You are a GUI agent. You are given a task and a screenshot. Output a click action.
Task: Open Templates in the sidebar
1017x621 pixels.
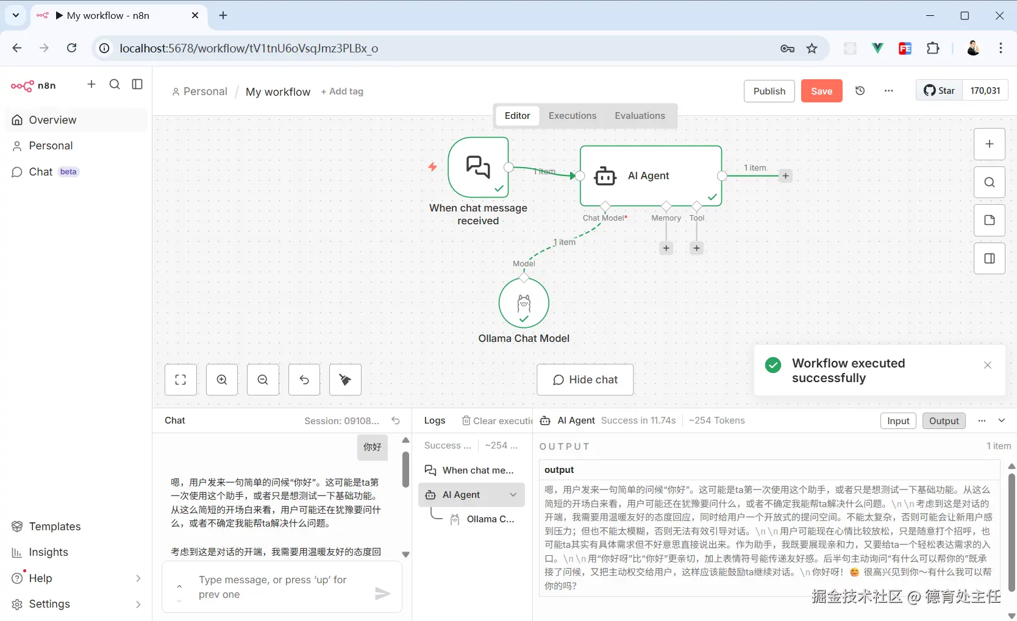[x=76, y=527]
